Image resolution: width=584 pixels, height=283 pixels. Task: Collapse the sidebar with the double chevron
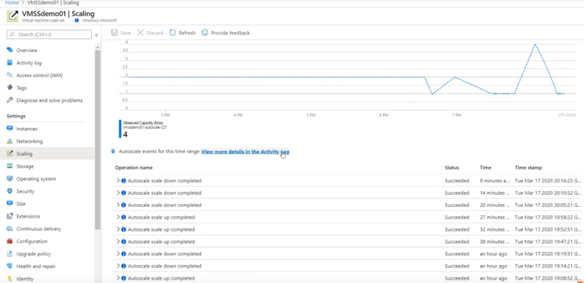click(96, 35)
